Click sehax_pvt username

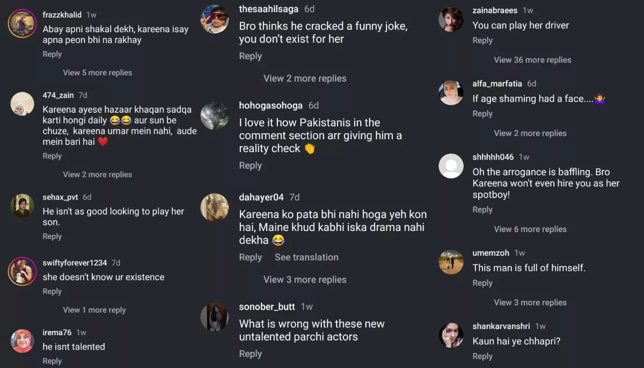pos(60,197)
